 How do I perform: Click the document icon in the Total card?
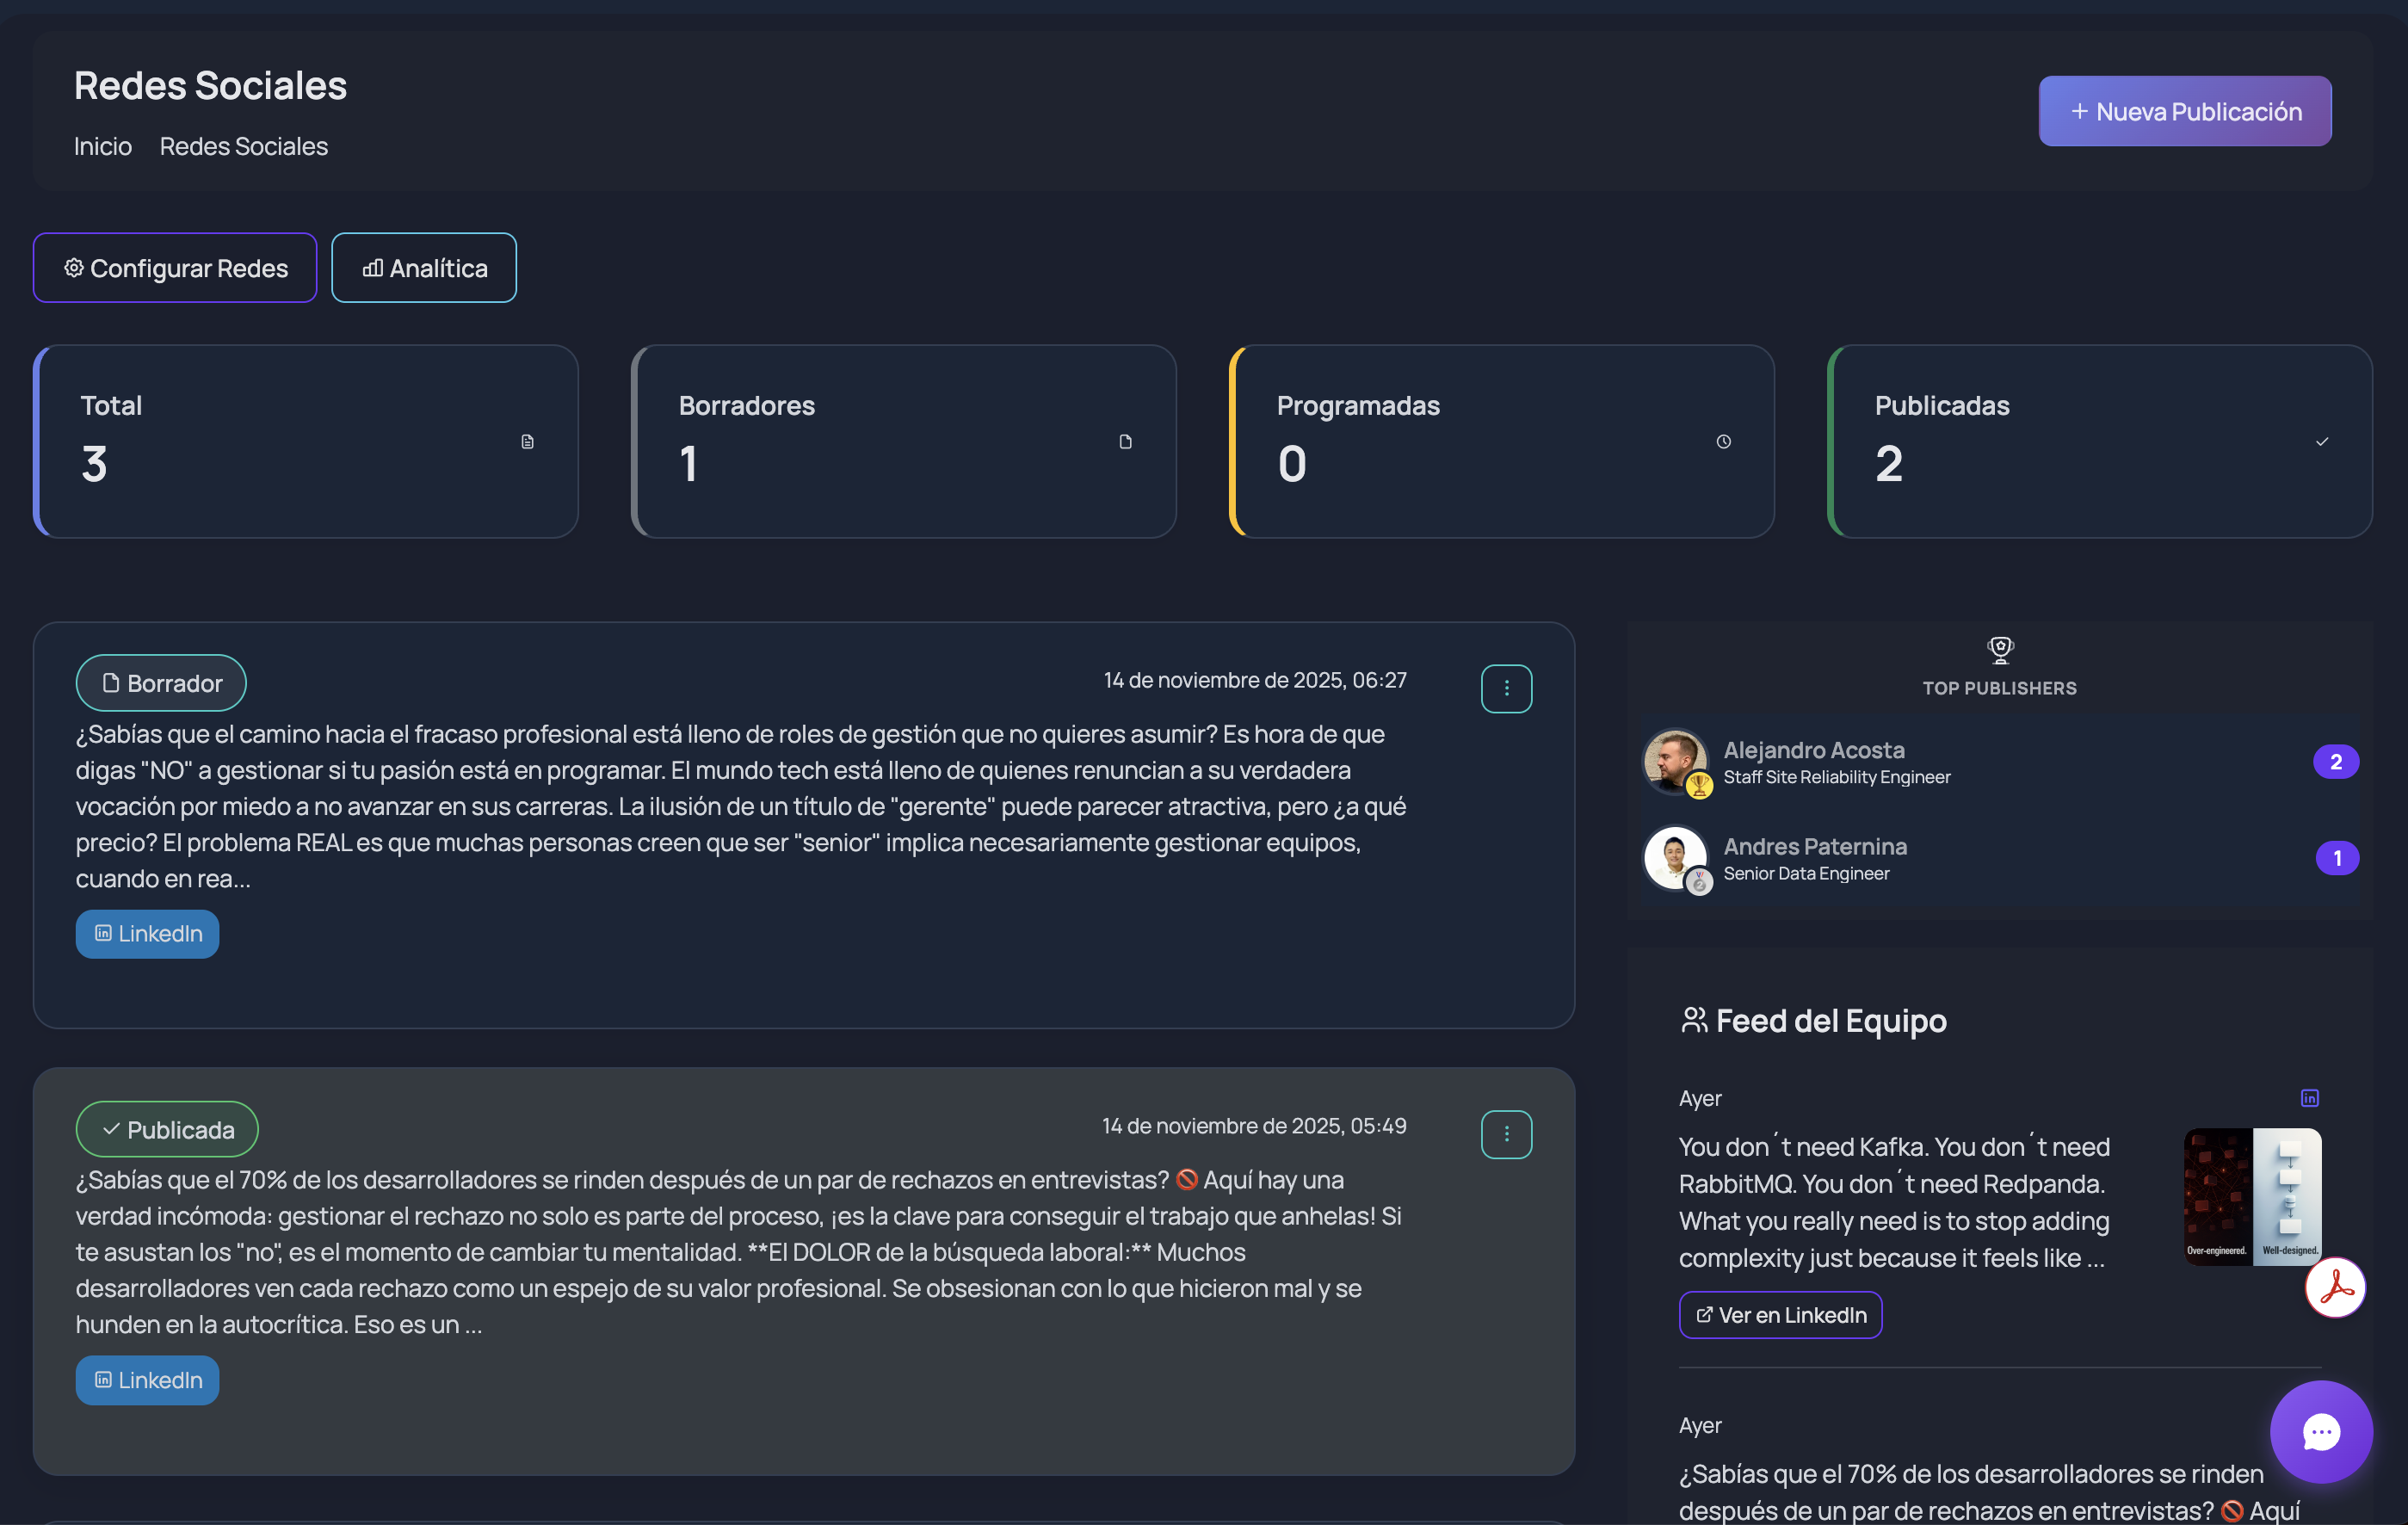tap(527, 442)
